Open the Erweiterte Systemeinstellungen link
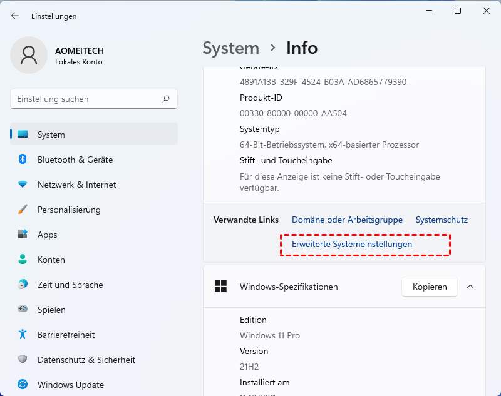Screen dimensions: 501x396 (x=352, y=244)
